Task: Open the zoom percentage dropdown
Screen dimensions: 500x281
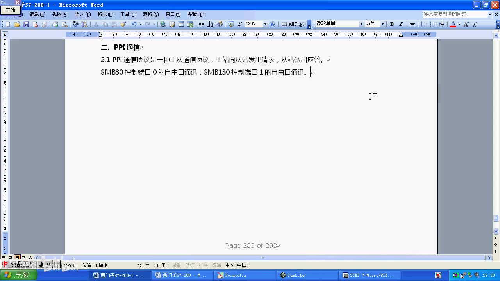Action: click(265, 24)
